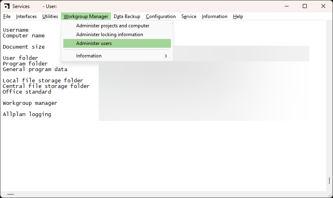Click the 'Username' label

click(x=16, y=30)
